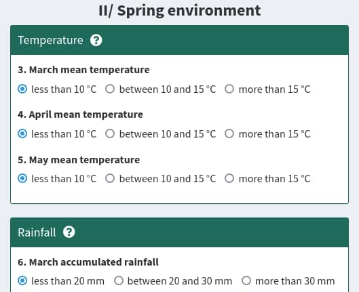
Task: Click the 'II/ Spring environment' heading
Action: [x=179, y=11]
